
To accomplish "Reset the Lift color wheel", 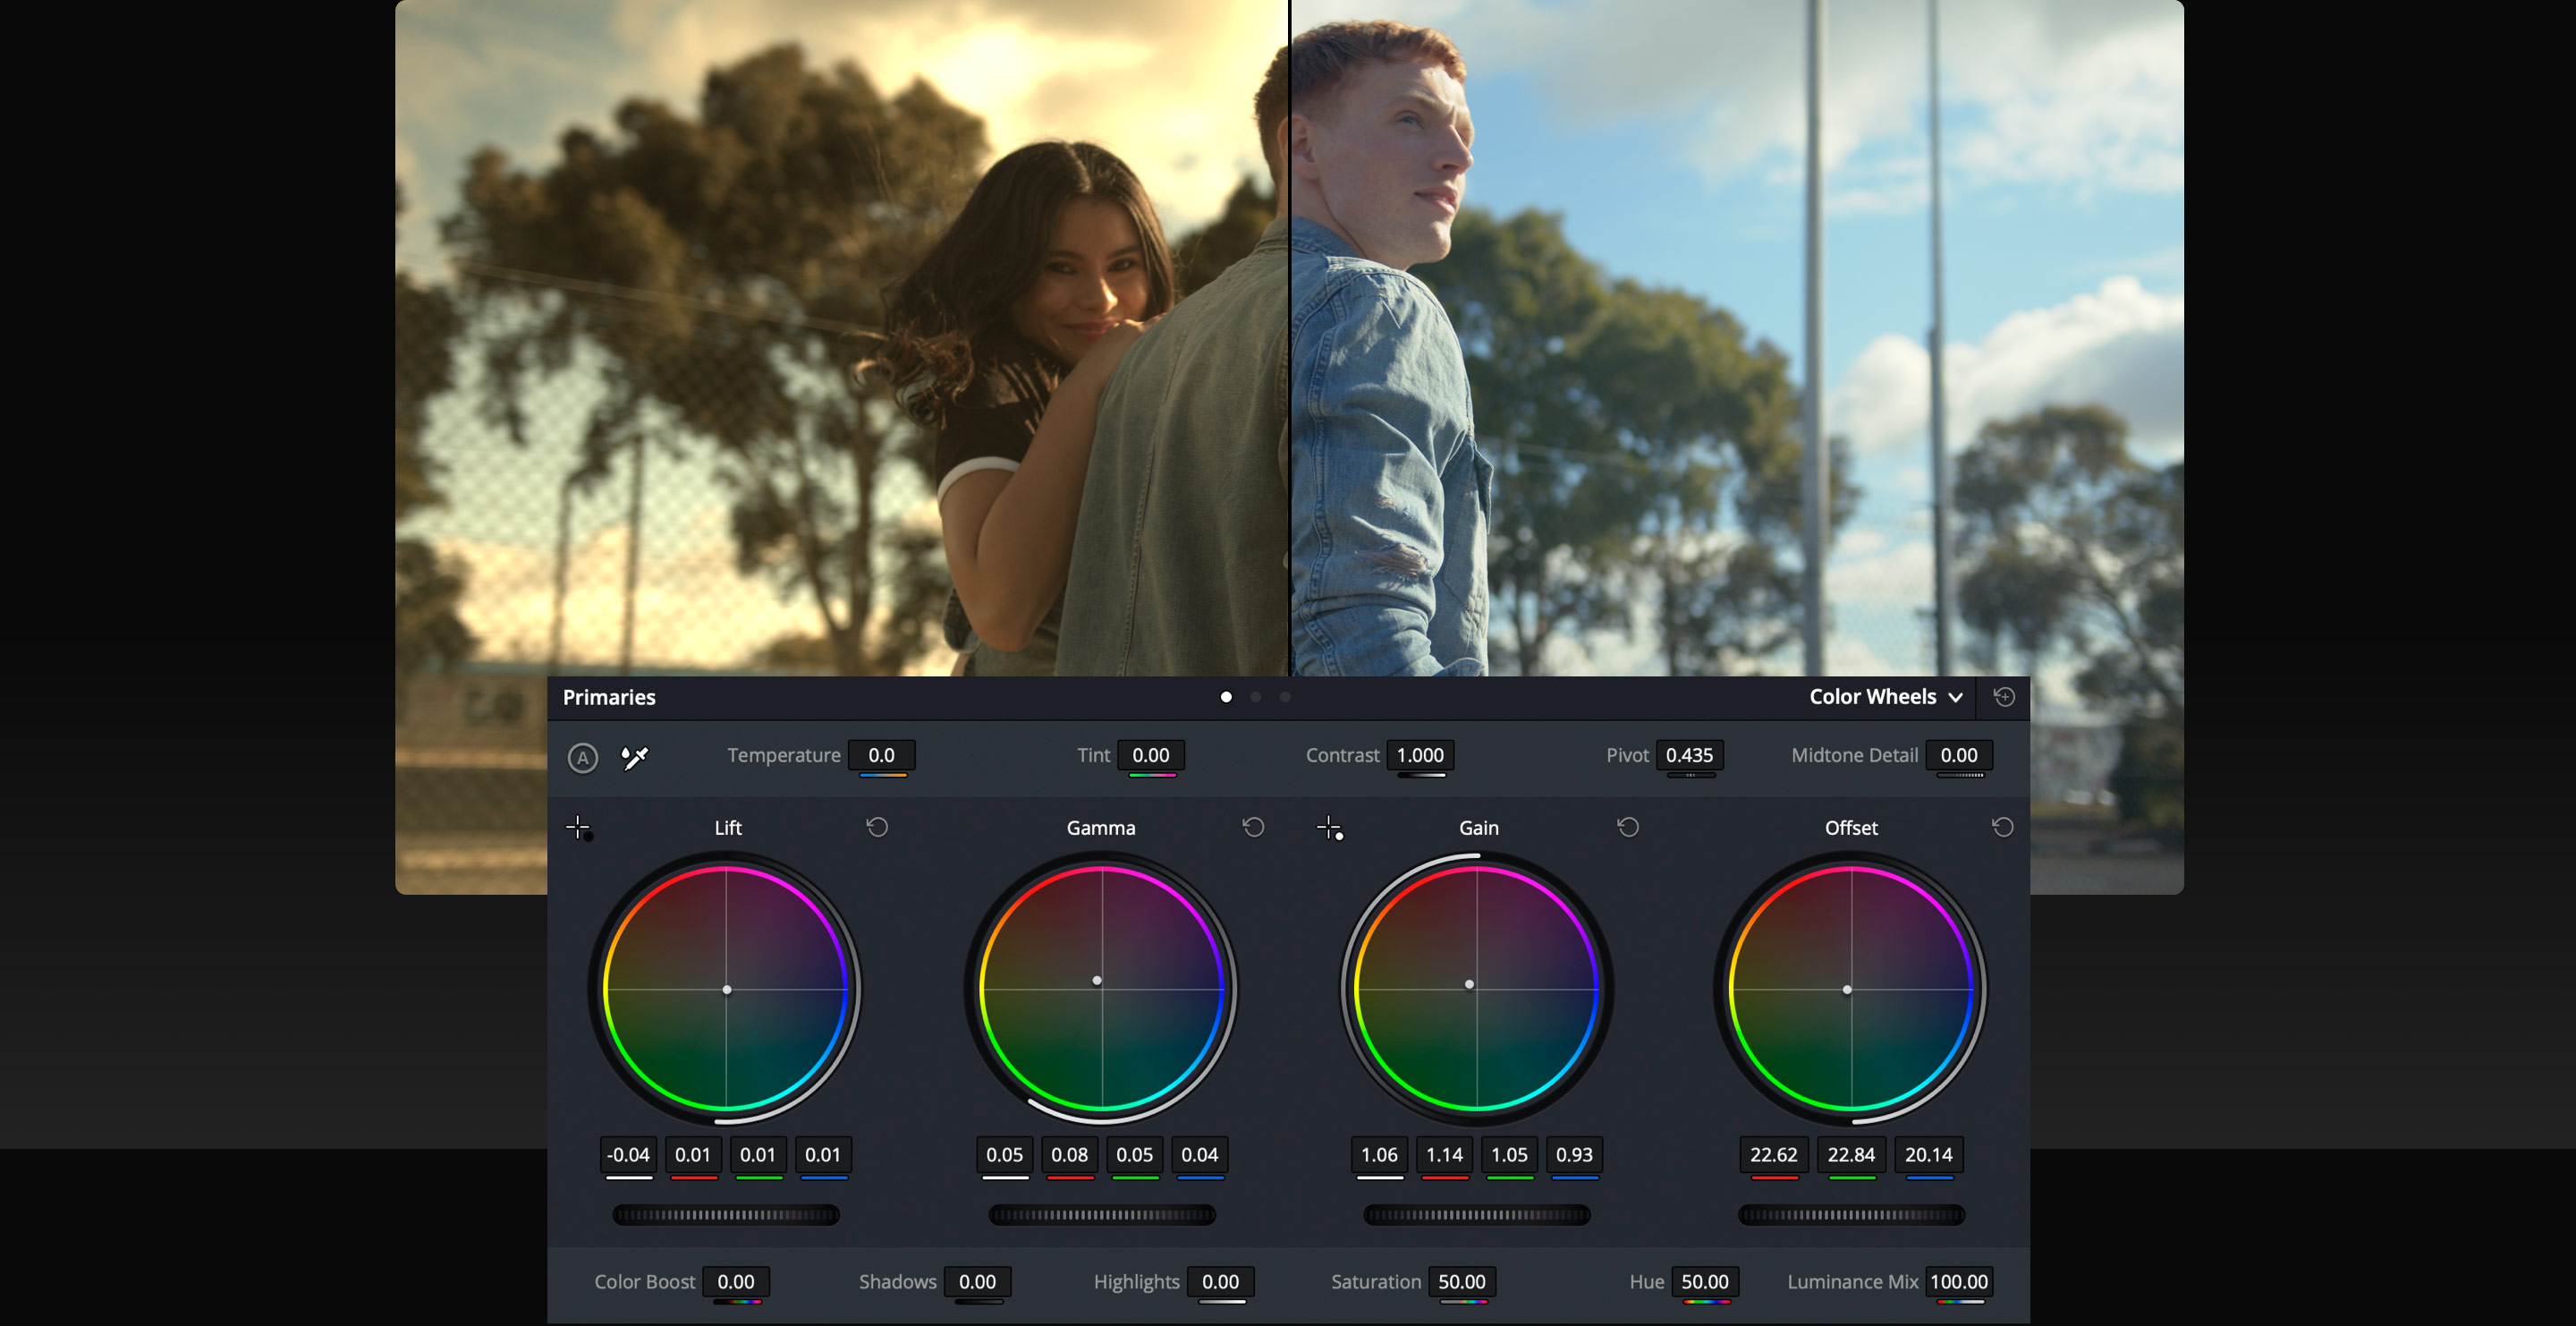I will [x=877, y=827].
